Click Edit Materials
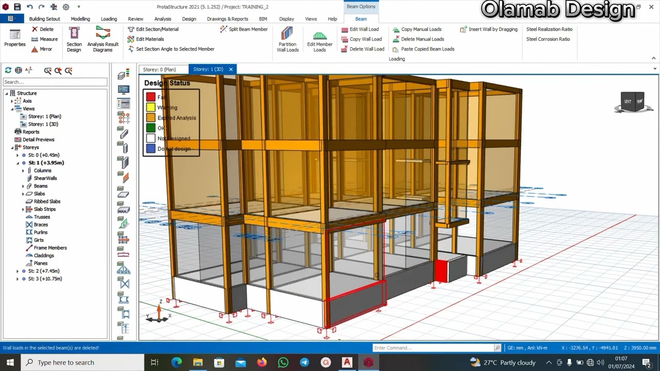Screen dimensions: 660x371 tap(146, 39)
